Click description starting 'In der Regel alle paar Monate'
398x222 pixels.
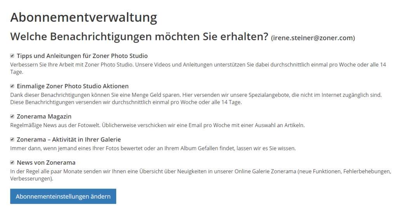pos(201,175)
